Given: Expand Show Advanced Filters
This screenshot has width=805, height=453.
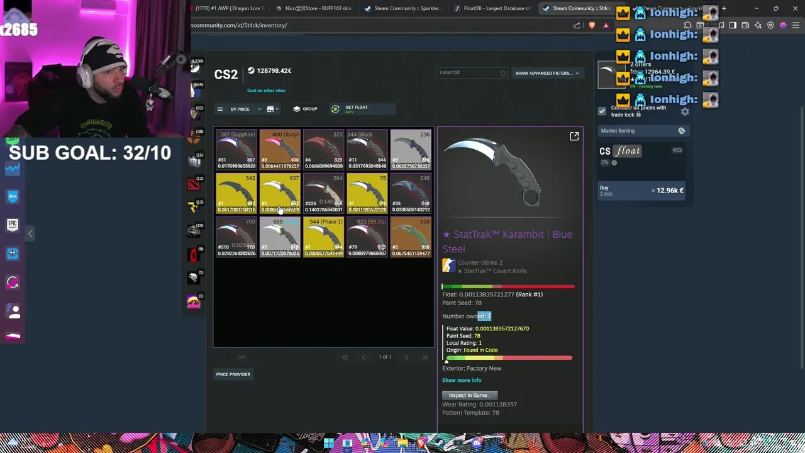Looking at the screenshot, I should (x=547, y=73).
